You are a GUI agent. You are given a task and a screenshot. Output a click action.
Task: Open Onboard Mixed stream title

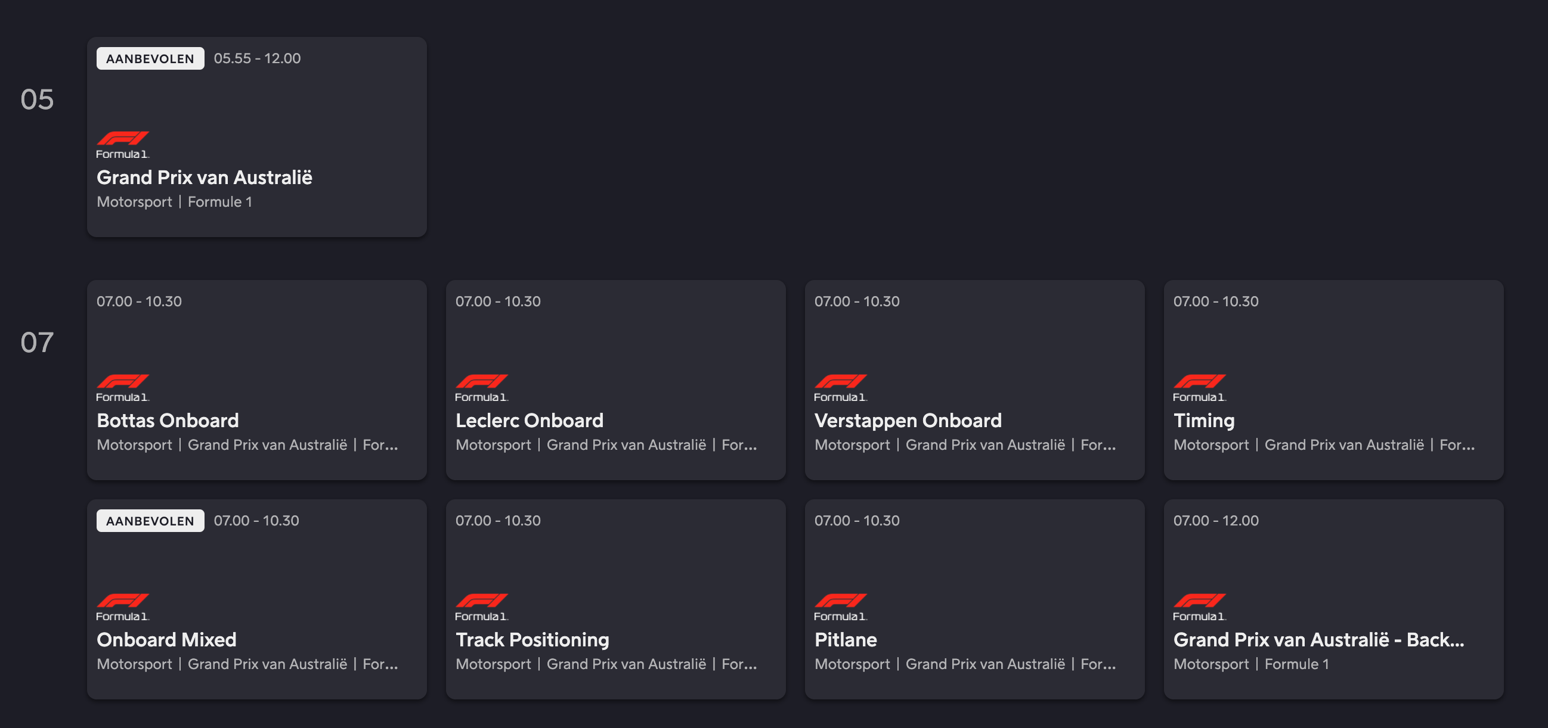[x=166, y=639]
